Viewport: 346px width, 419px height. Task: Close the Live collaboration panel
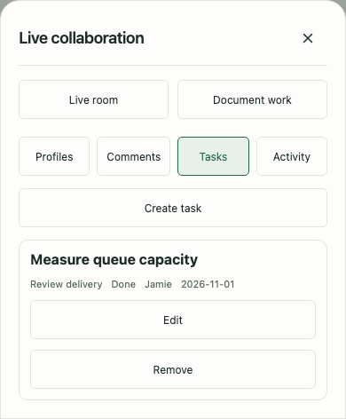308,38
